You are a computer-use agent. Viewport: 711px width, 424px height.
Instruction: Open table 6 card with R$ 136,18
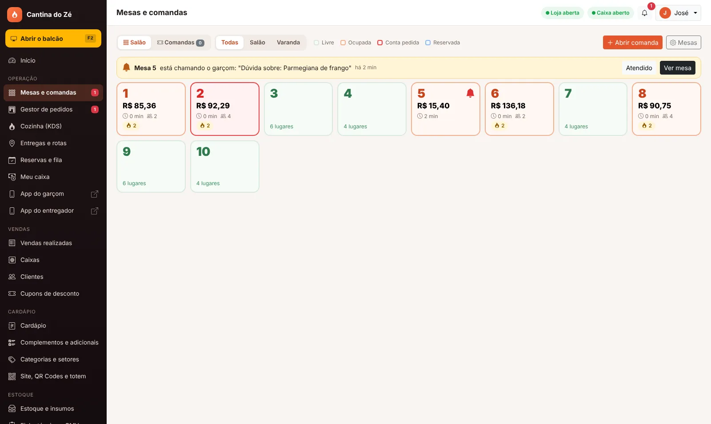[519, 109]
